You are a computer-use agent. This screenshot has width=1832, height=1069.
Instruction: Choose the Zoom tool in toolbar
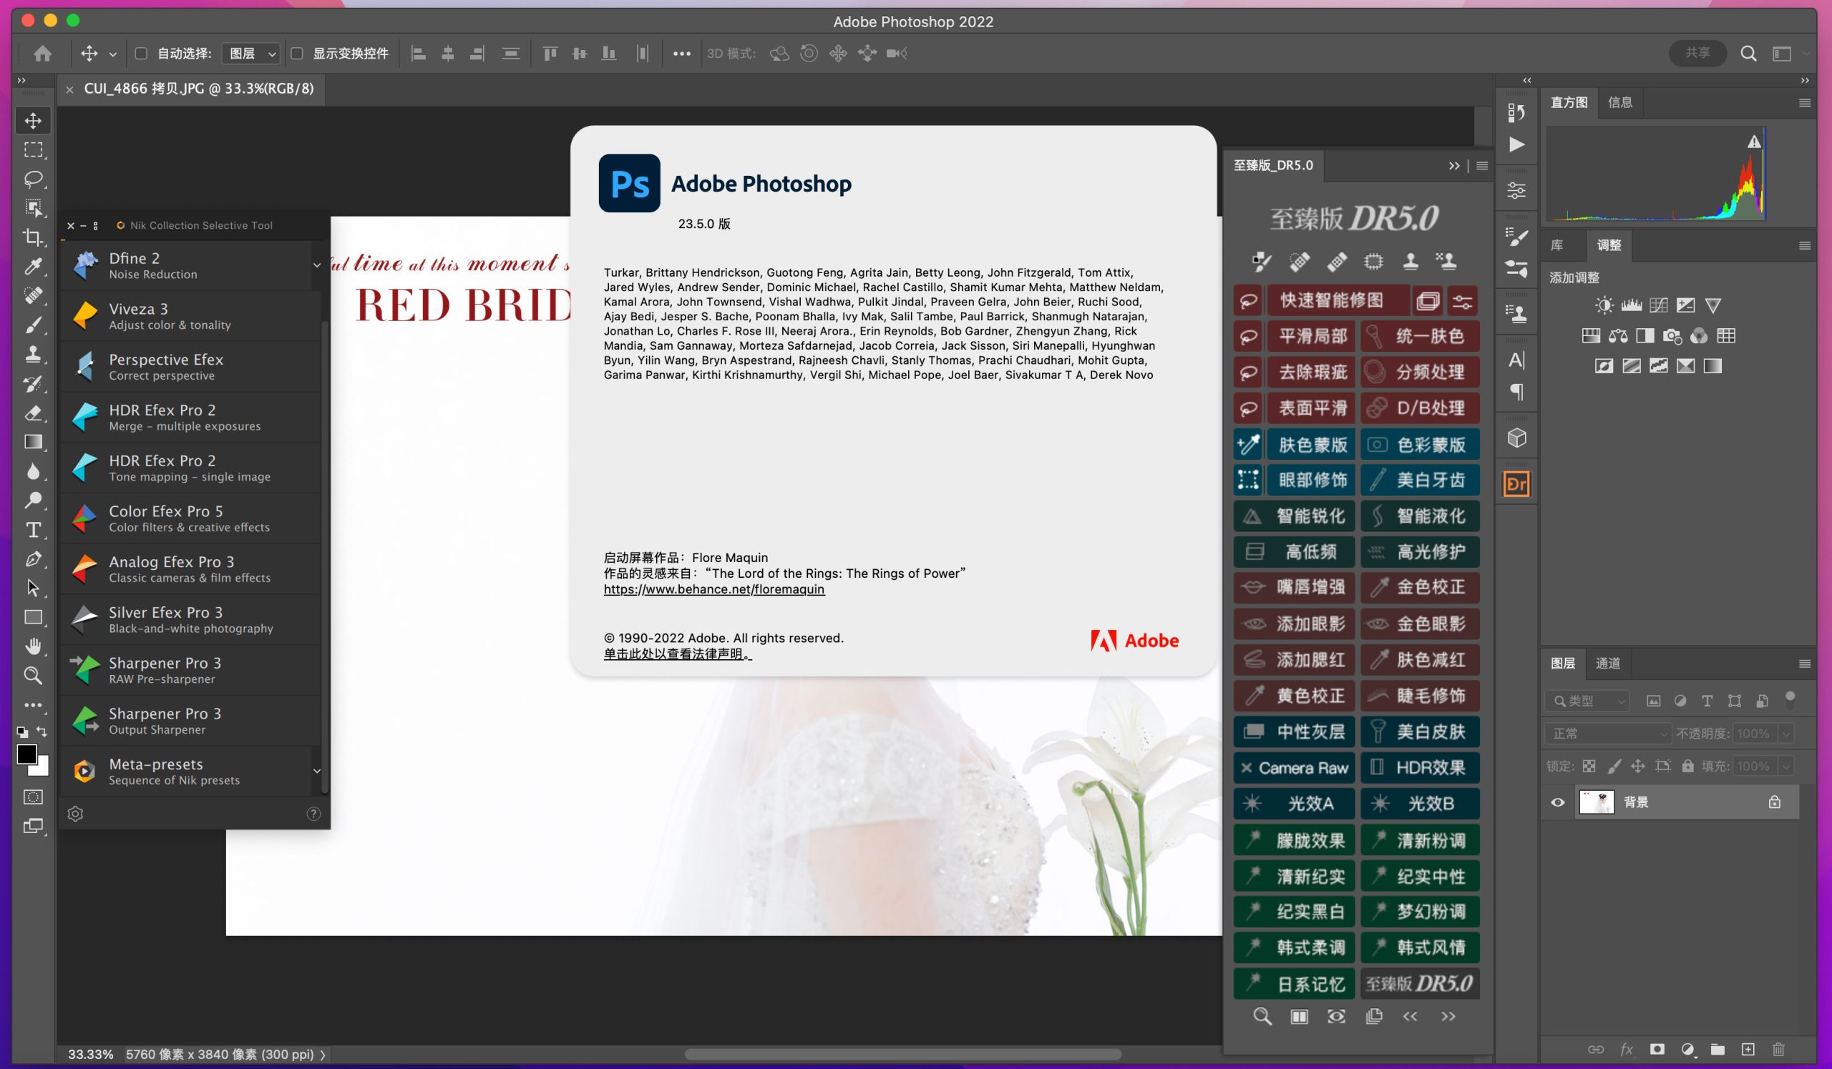(x=33, y=676)
